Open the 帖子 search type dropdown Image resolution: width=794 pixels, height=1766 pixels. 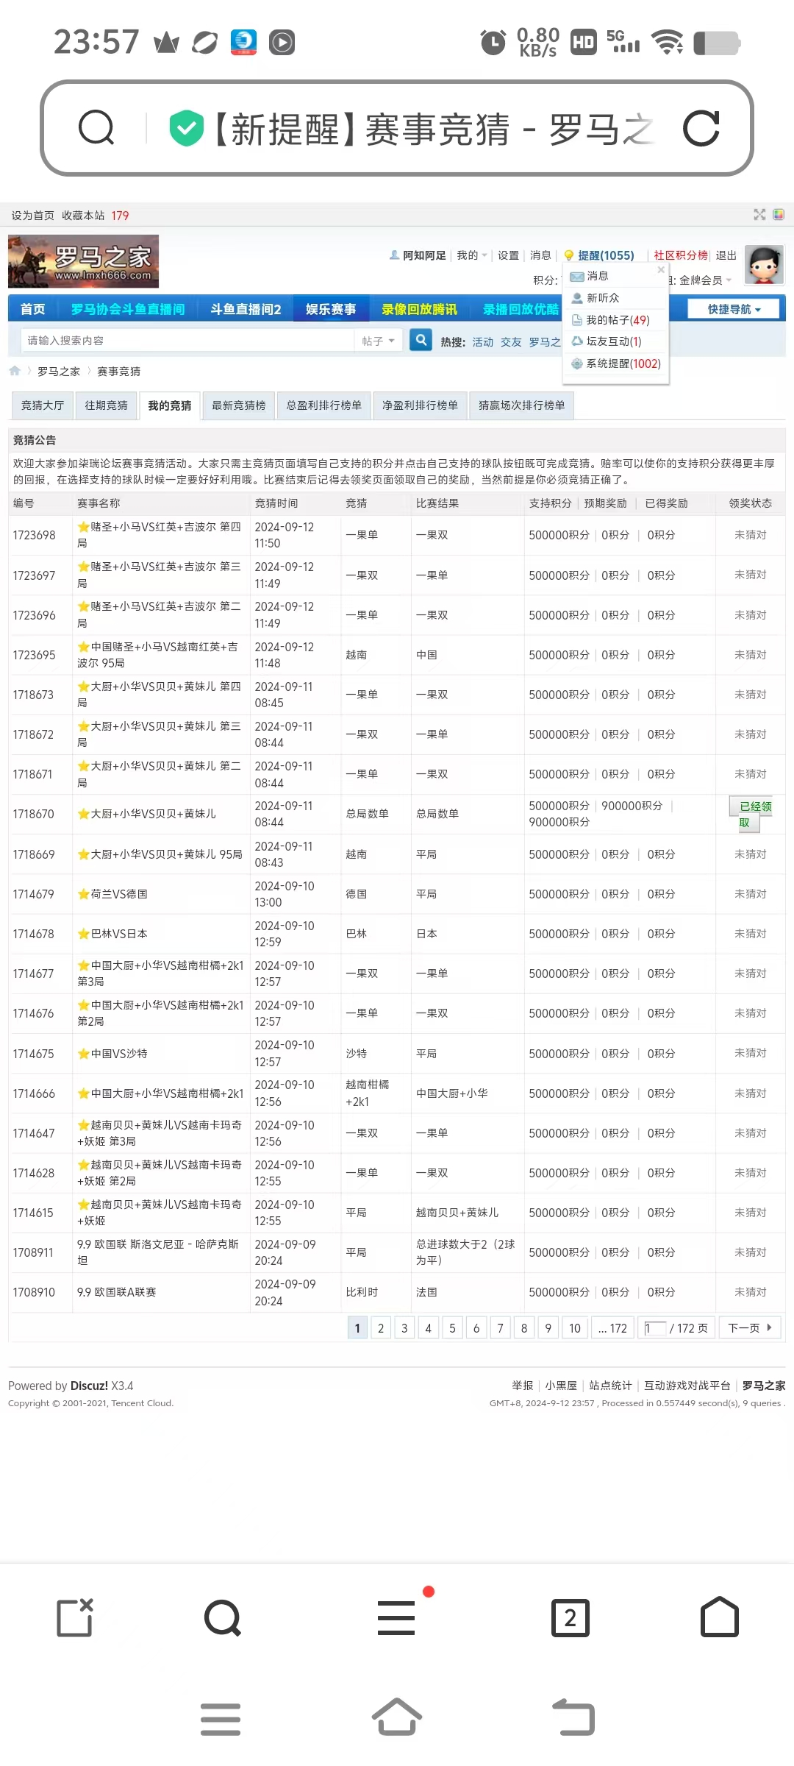378,341
